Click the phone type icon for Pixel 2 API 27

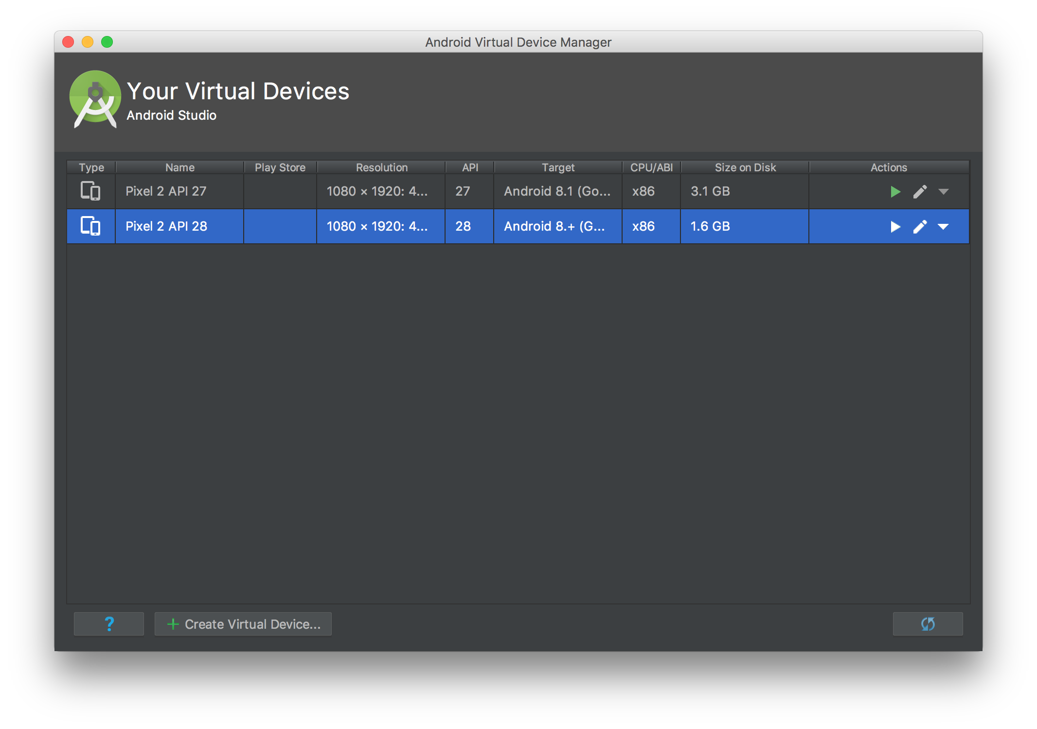(x=91, y=191)
